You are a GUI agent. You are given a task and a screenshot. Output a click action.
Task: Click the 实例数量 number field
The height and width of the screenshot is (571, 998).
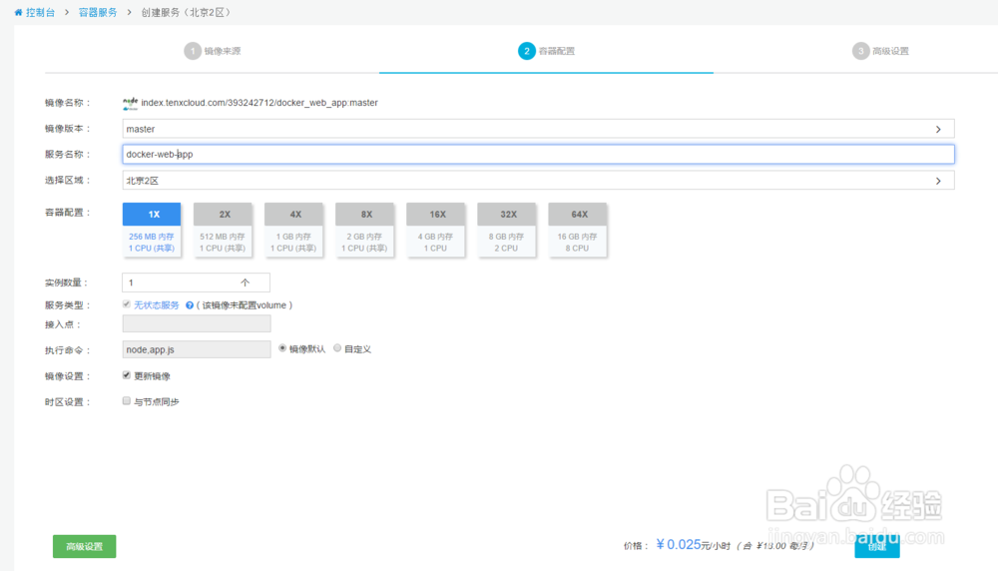pyautogui.click(x=196, y=283)
